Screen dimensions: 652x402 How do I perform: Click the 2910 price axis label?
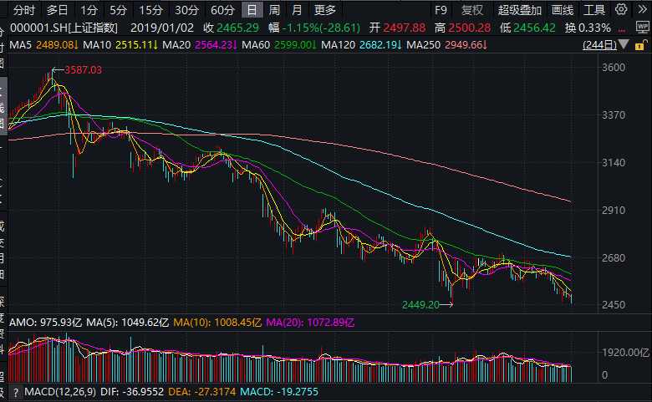tap(614, 211)
